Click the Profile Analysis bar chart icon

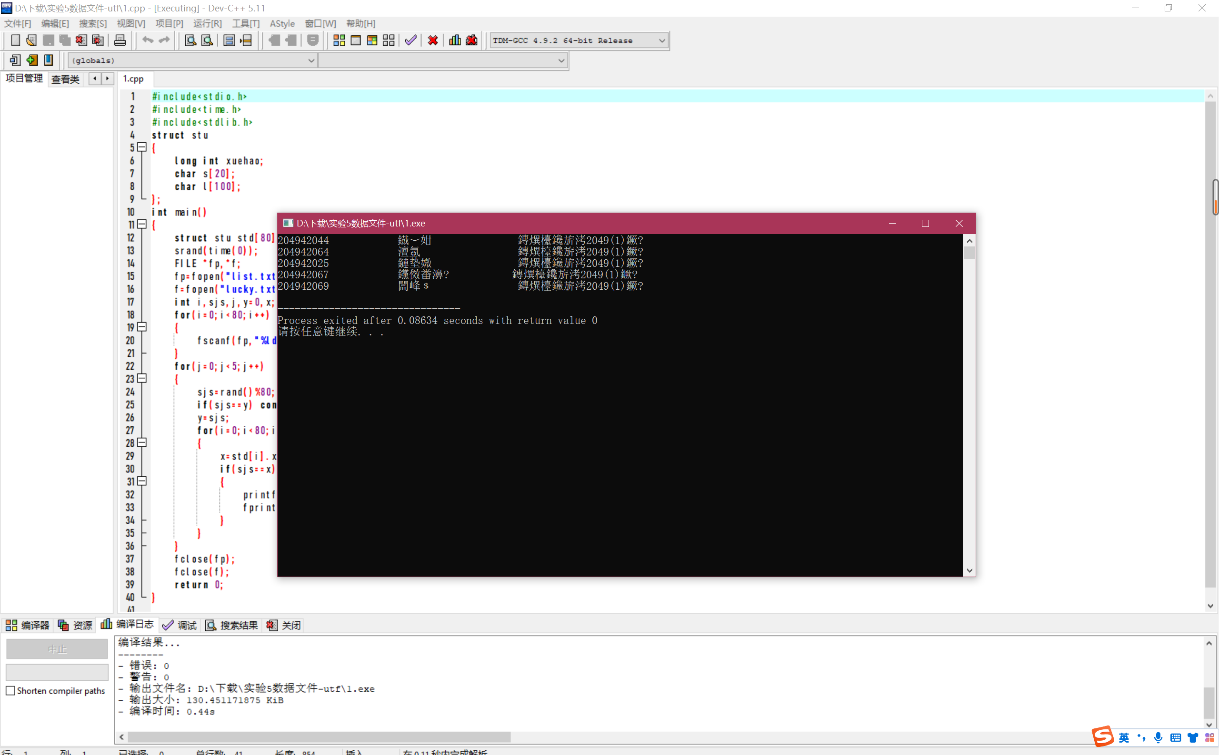[455, 40]
